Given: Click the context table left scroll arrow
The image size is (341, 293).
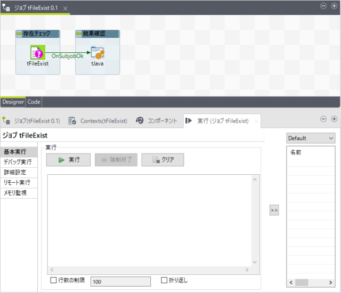Looking at the screenshot, I should [x=291, y=282].
